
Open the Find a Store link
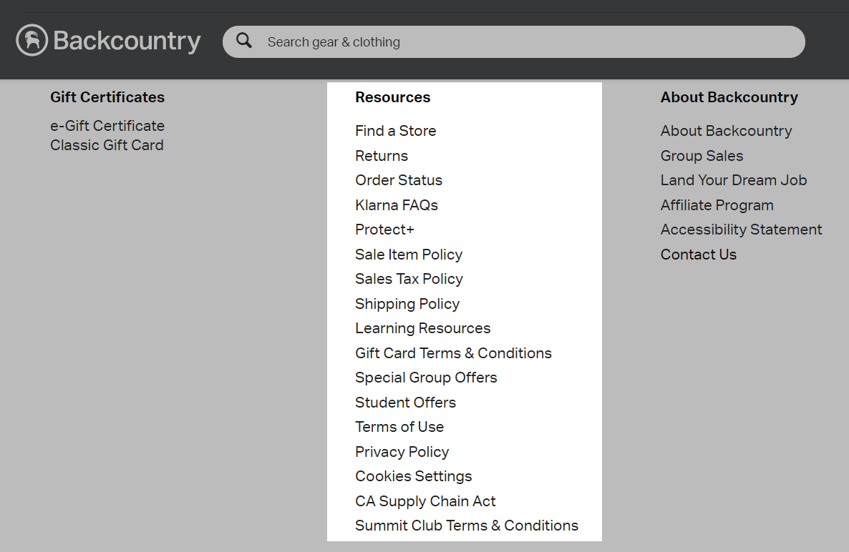pyautogui.click(x=395, y=131)
